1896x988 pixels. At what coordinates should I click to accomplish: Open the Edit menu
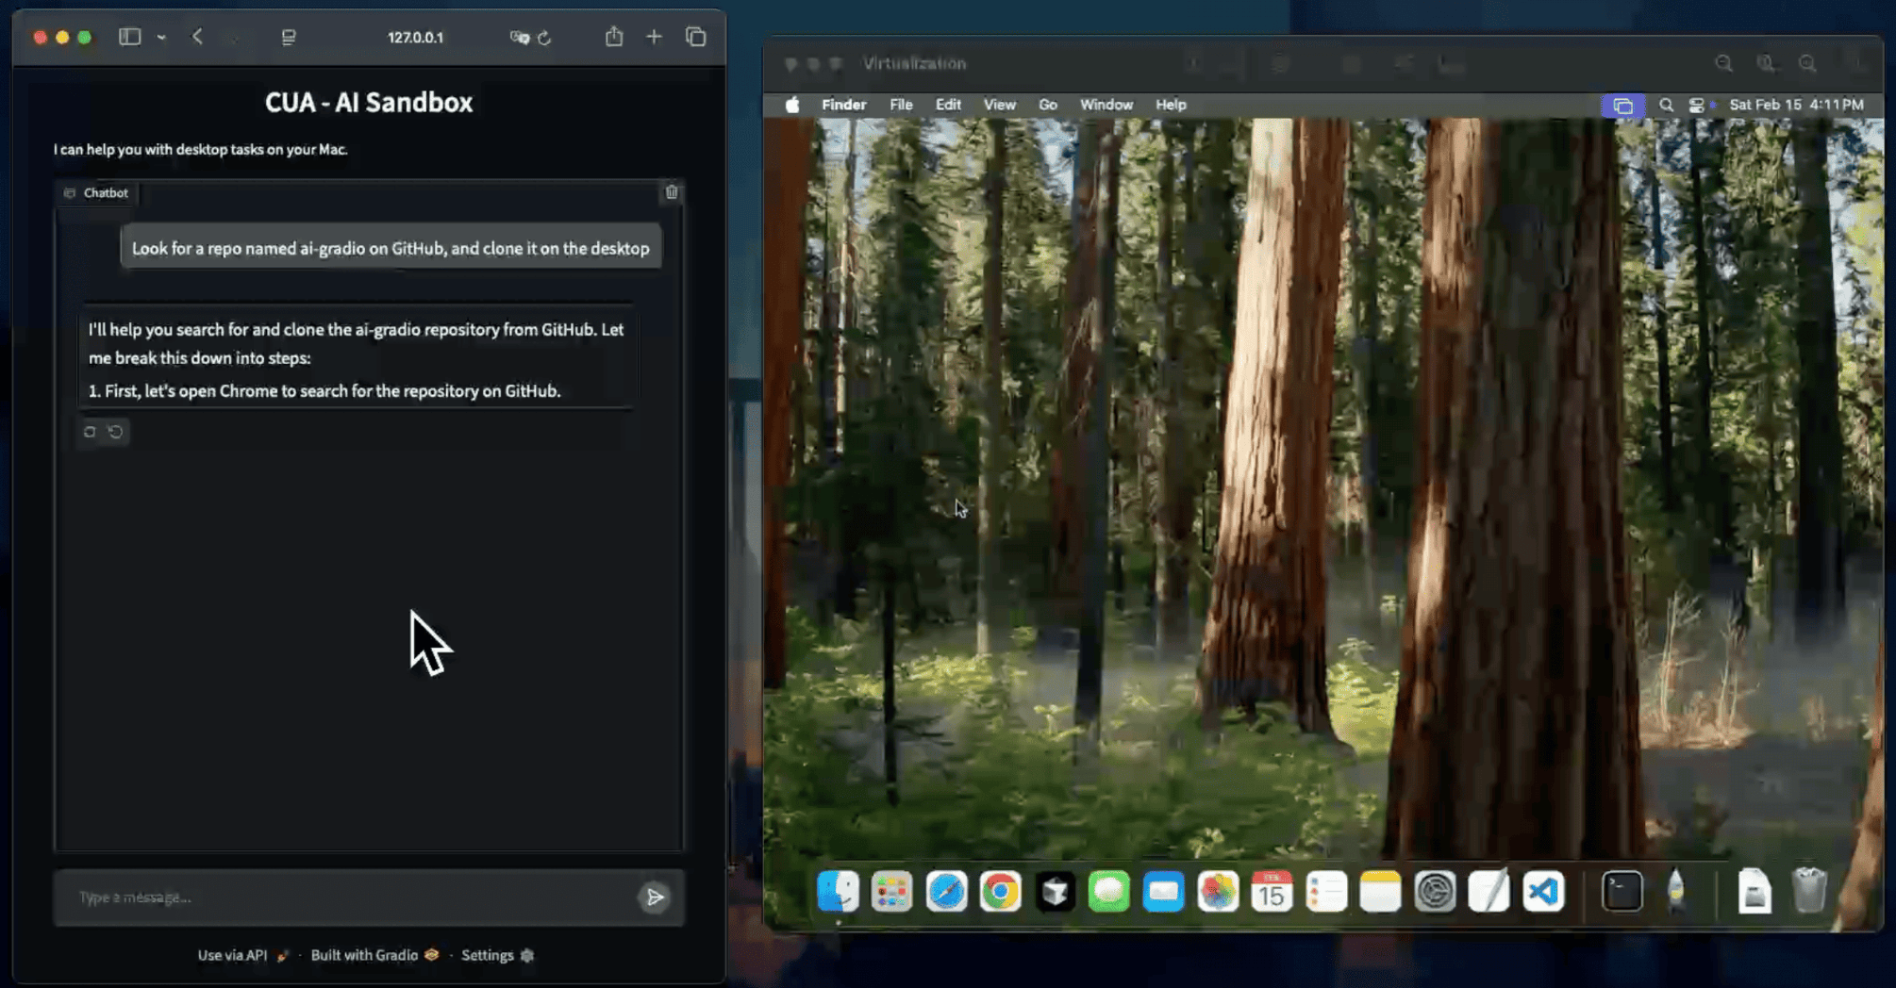[948, 105]
